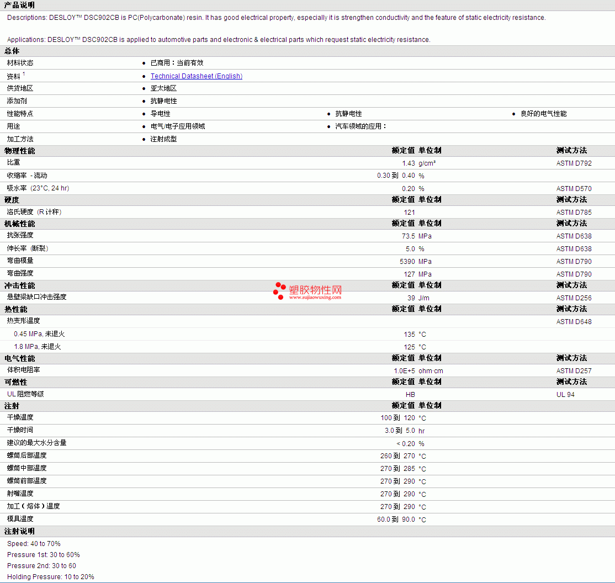Viewport: 615px width, 583px height.
Task: Open the Technical Datasheet (English) link
Action: click(x=197, y=76)
